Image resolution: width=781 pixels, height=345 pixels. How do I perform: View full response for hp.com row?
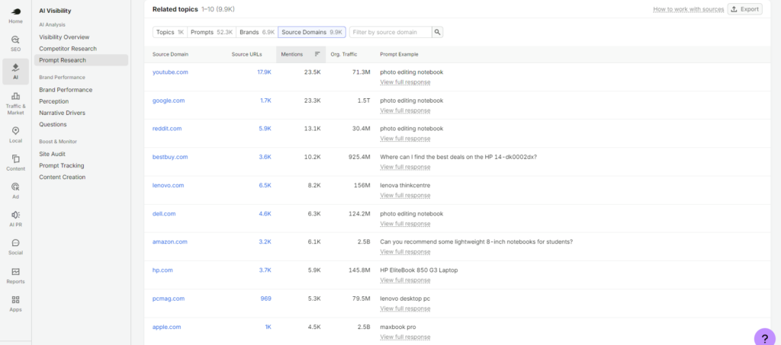tap(405, 280)
